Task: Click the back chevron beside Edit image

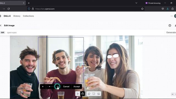Action: click(1, 26)
